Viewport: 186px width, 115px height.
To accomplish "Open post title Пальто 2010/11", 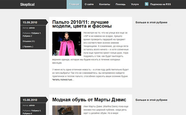I will 82,24.
